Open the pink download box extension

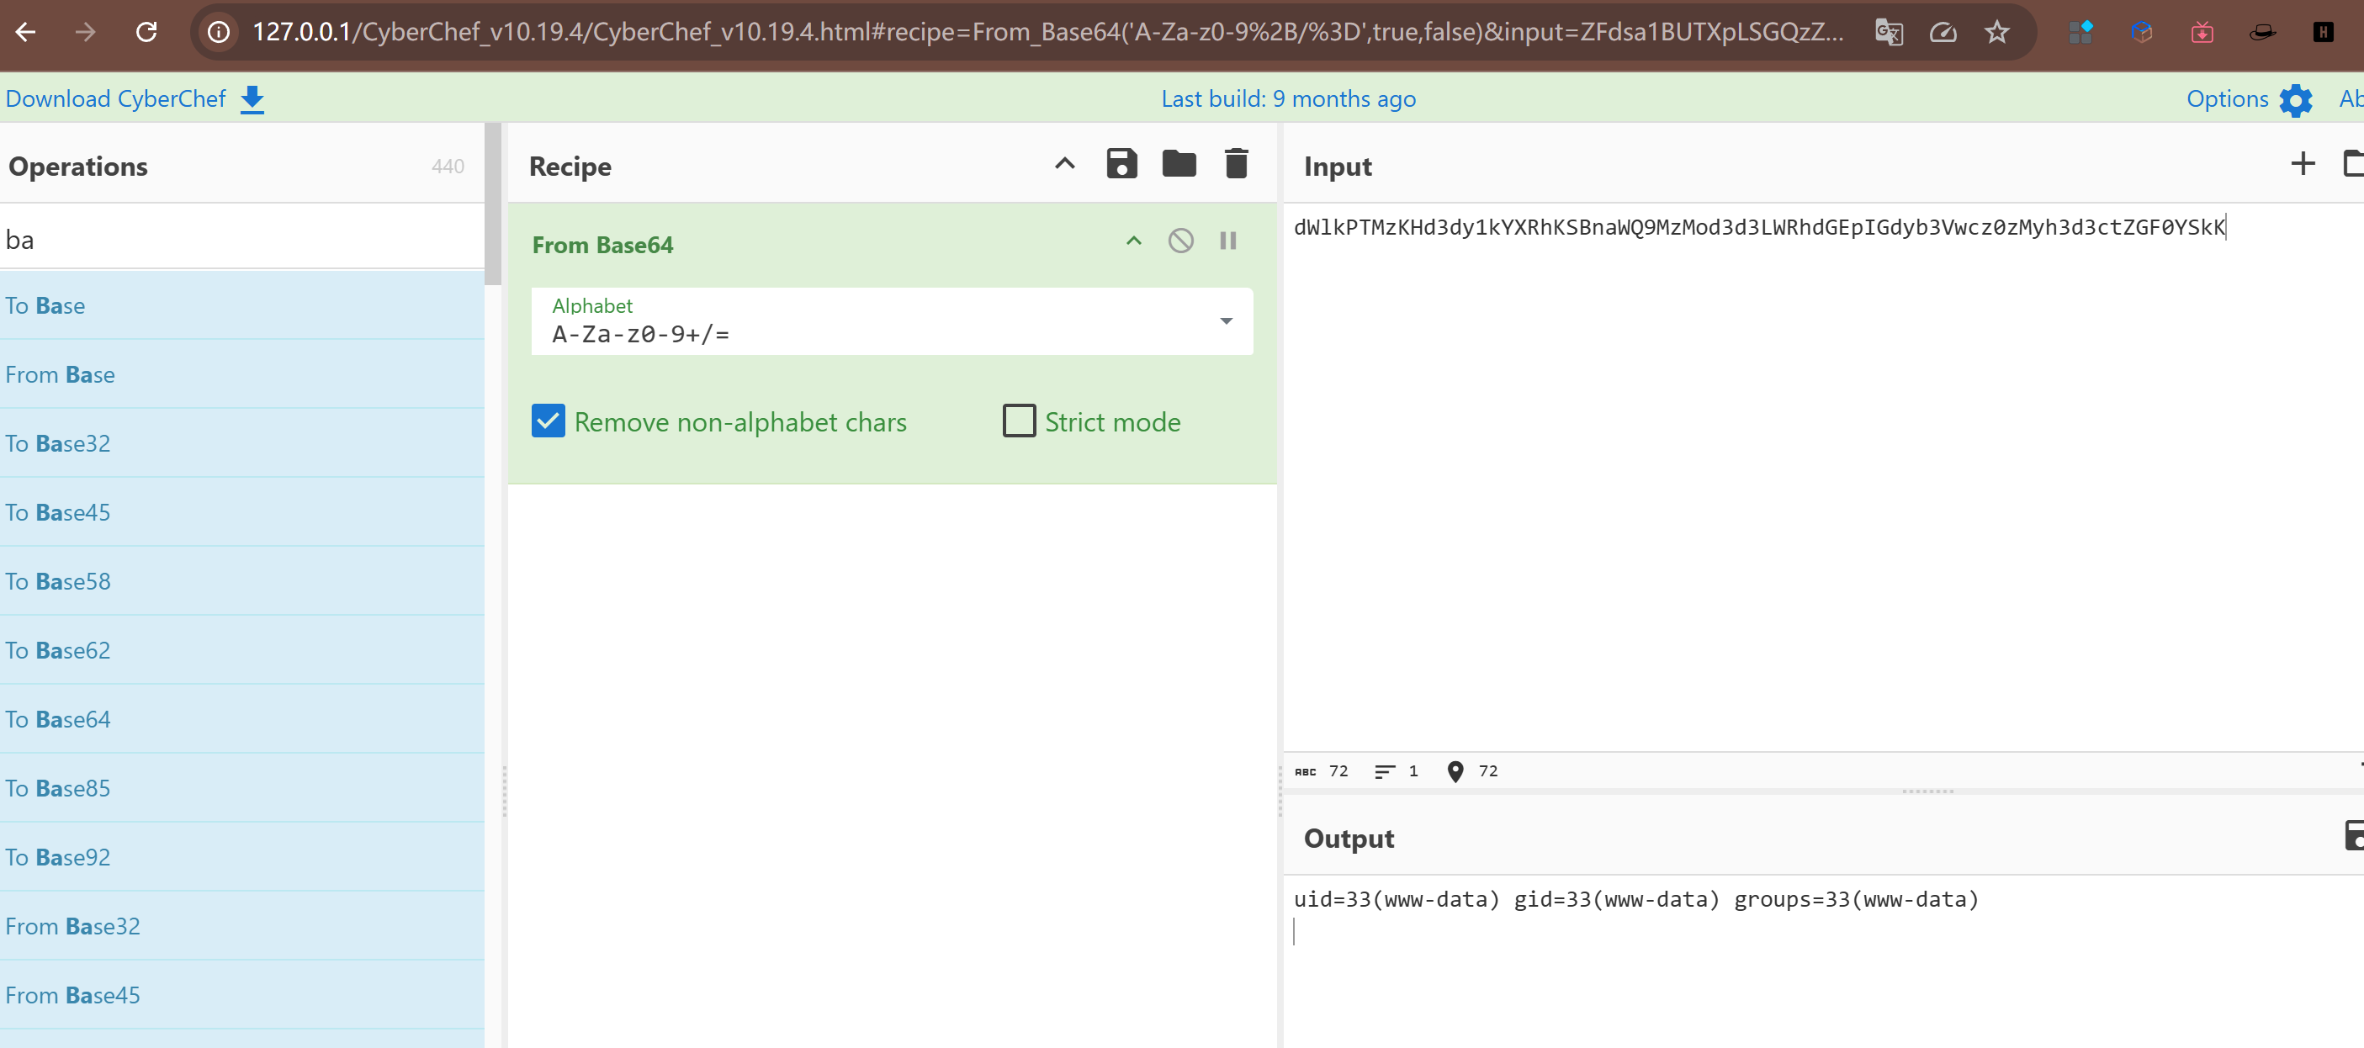coord(2202,32)
